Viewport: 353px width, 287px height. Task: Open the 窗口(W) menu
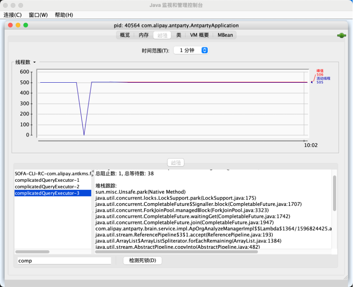38,15
